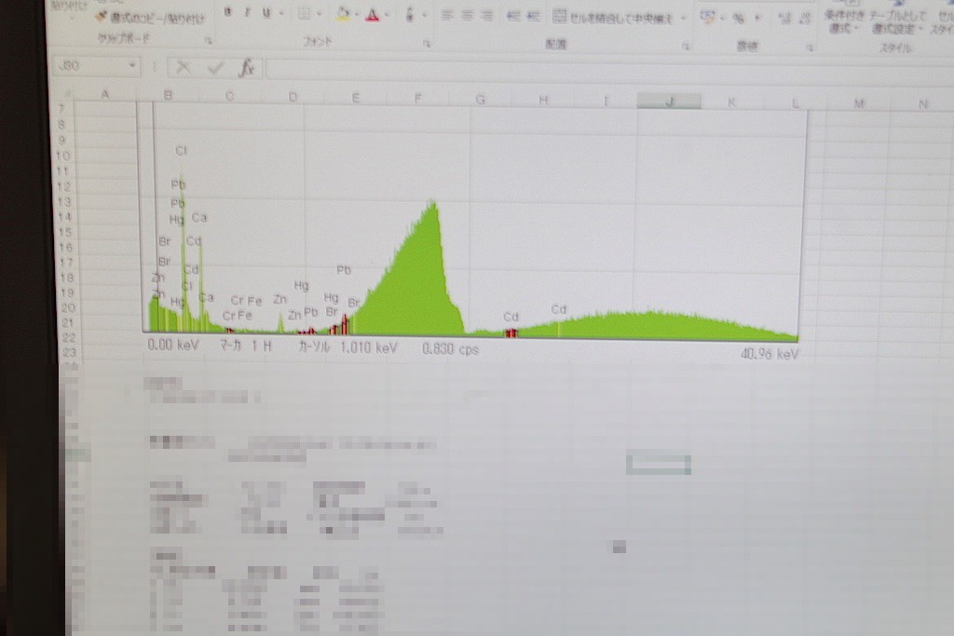Image resolution: width=954 pixels, height=636 pixels.
Task: Underline text with the U icon
Action: pyautogui.click(x=266, y=13)
